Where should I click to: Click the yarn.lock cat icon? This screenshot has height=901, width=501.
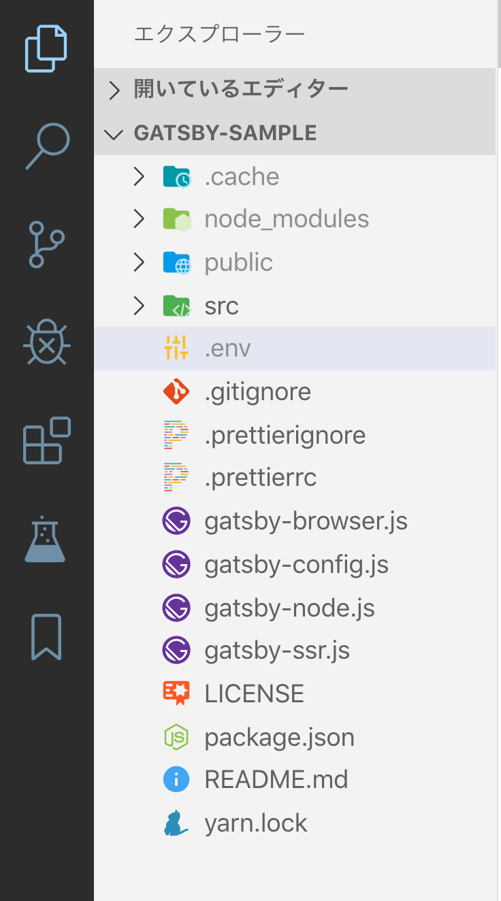click(x=176, y=823)
